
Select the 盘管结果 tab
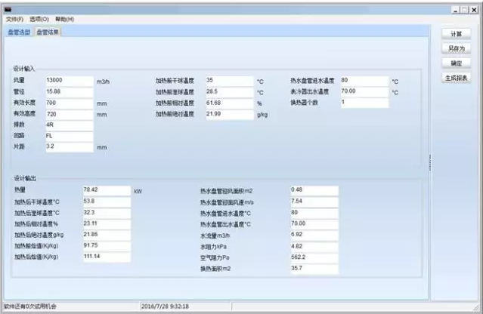[48, 32]
